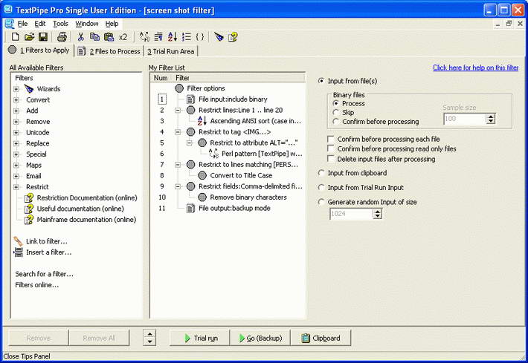Click the A-Z sort toolbar icon

tap(173, 36)
